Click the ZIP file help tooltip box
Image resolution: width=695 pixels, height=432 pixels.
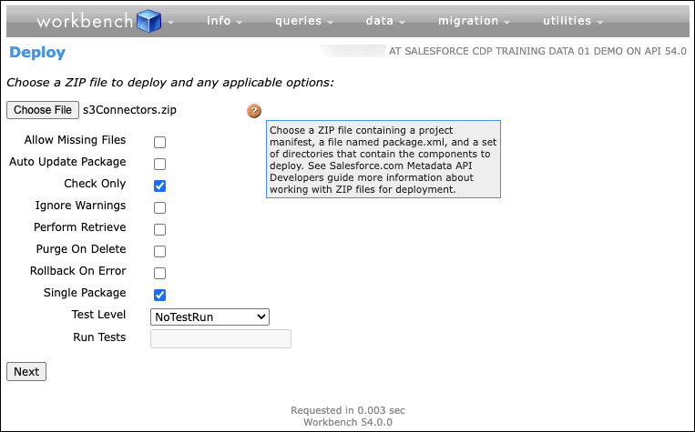point(383,159)
